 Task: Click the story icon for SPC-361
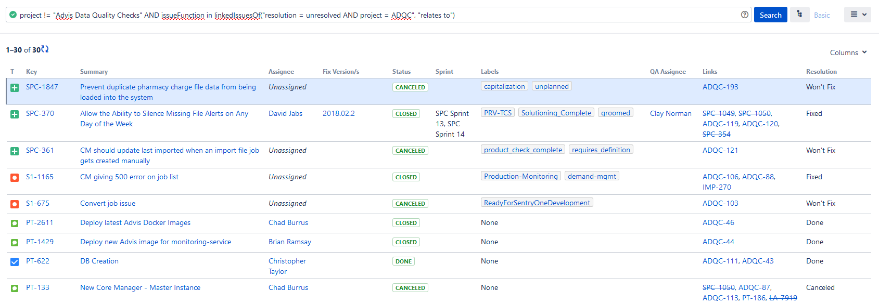[15, 151]
